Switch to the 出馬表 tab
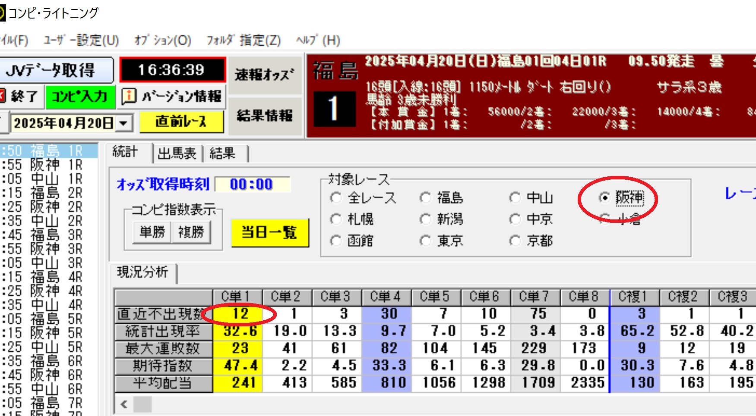 point(177,153)
